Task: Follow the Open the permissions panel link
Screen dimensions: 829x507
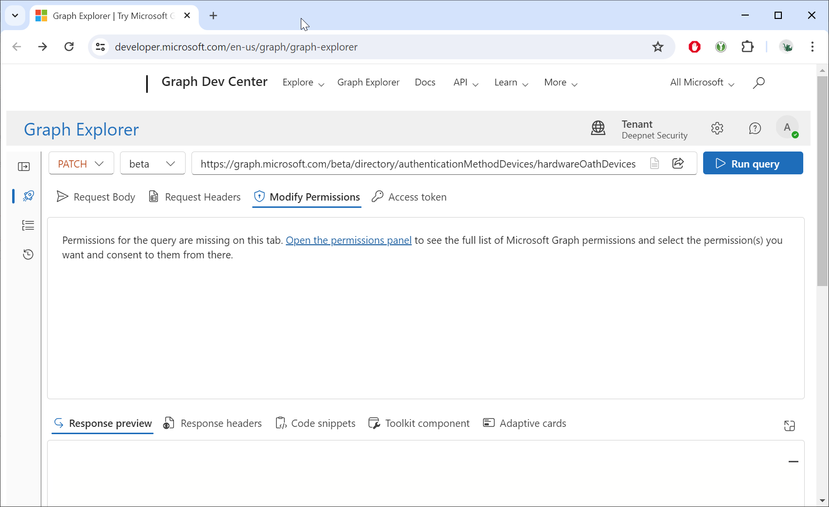Action: pyautogui.click(x=348, y=240)
